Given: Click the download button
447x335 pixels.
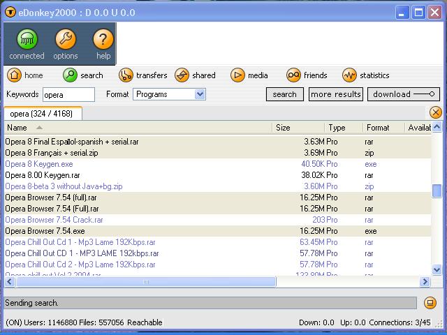Looking at the screenshot, I should point(404,94).
